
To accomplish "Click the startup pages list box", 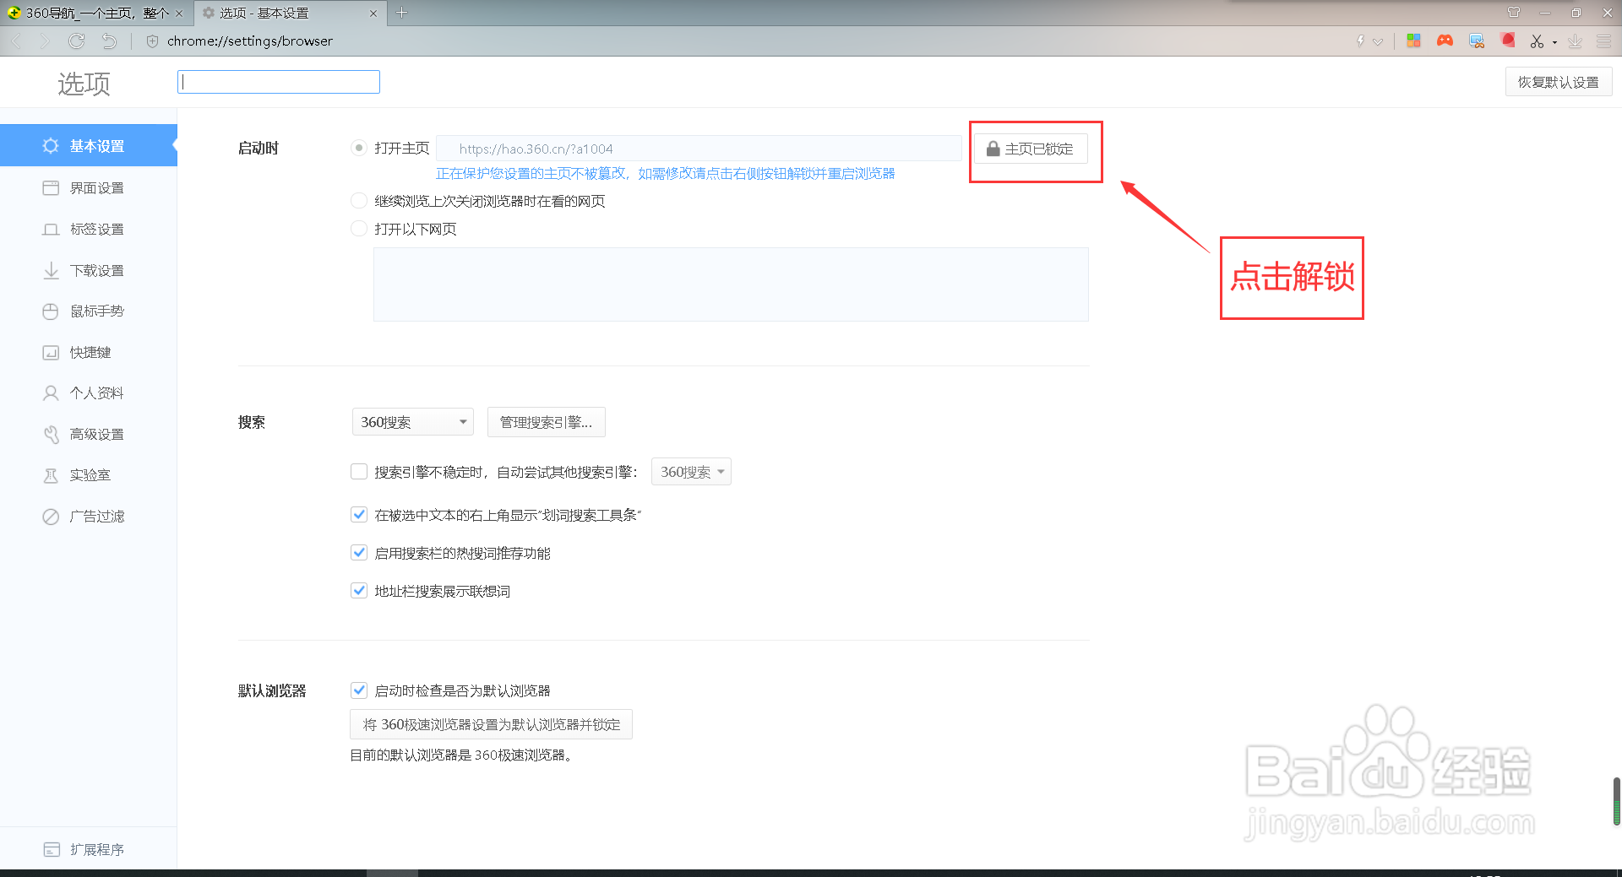I will [731, 284].
